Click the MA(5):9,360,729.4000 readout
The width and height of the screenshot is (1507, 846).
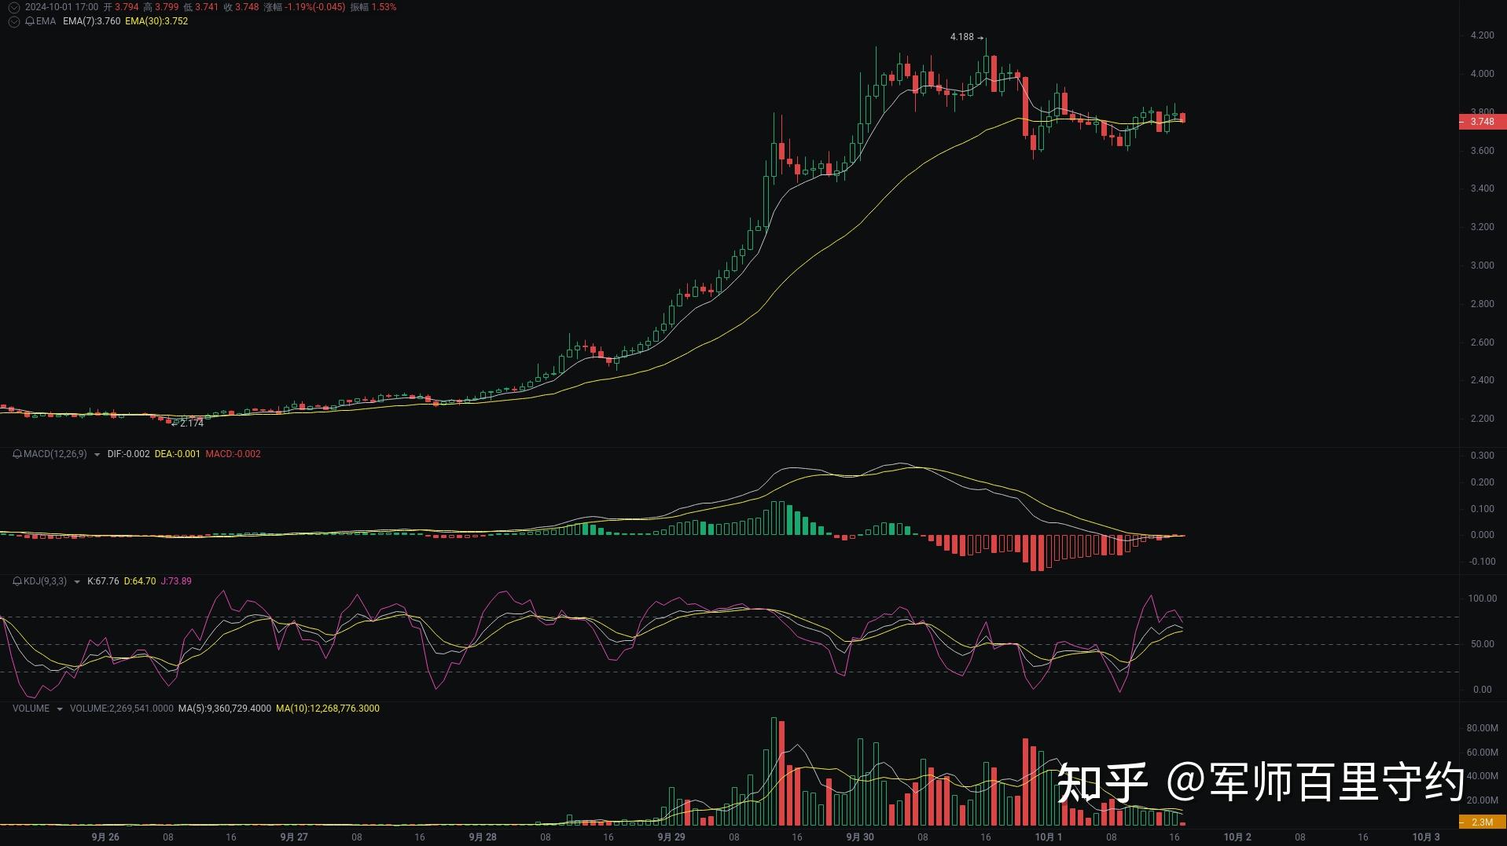(x=225, y=709)
